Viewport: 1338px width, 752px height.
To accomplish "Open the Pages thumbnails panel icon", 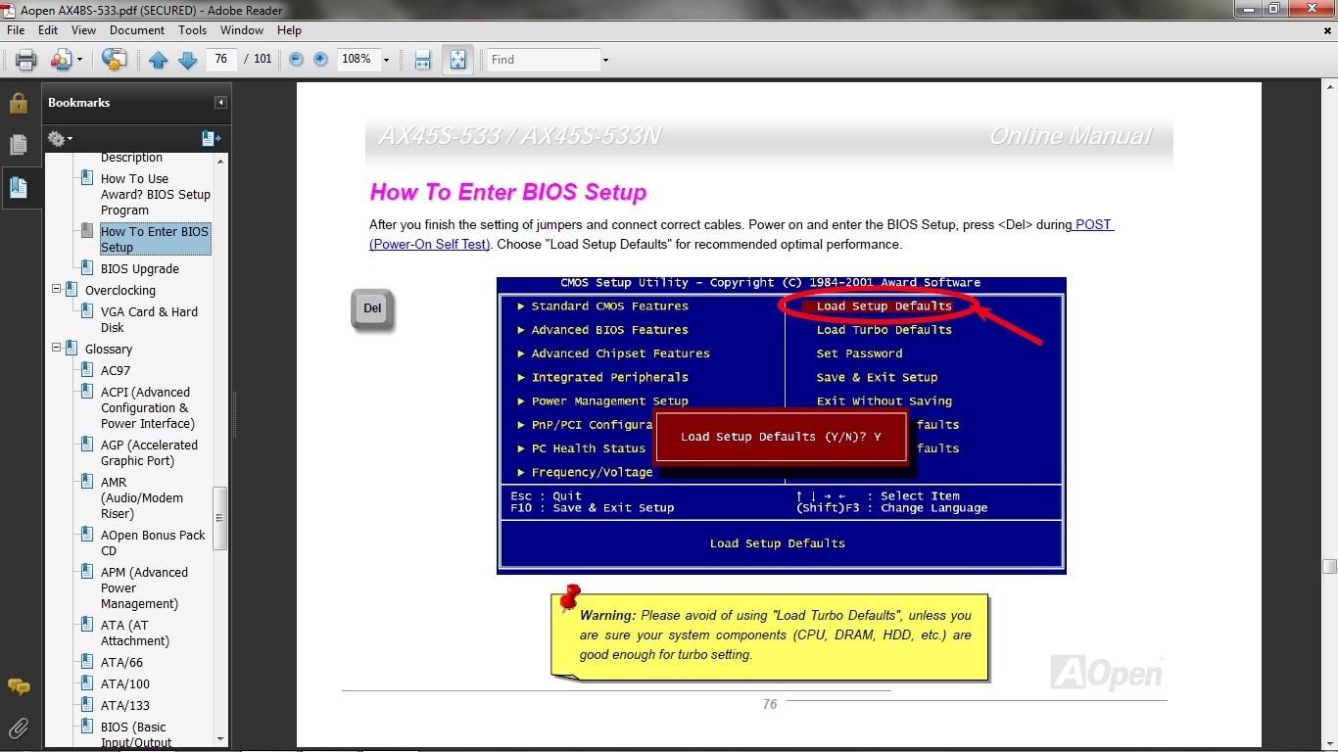I will pos(18,145).
